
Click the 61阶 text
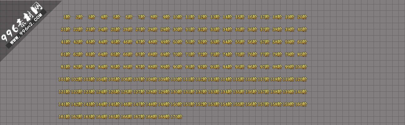pos(66,55)
